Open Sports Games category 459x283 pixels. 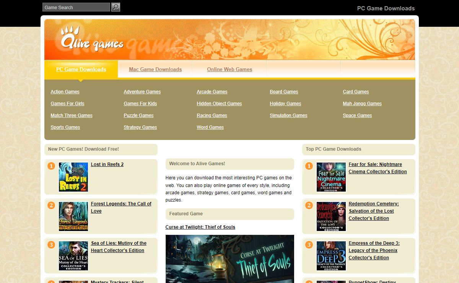coord(65,127)
